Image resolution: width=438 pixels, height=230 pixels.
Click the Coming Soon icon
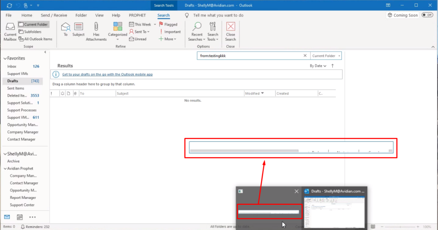pos(390,15)
